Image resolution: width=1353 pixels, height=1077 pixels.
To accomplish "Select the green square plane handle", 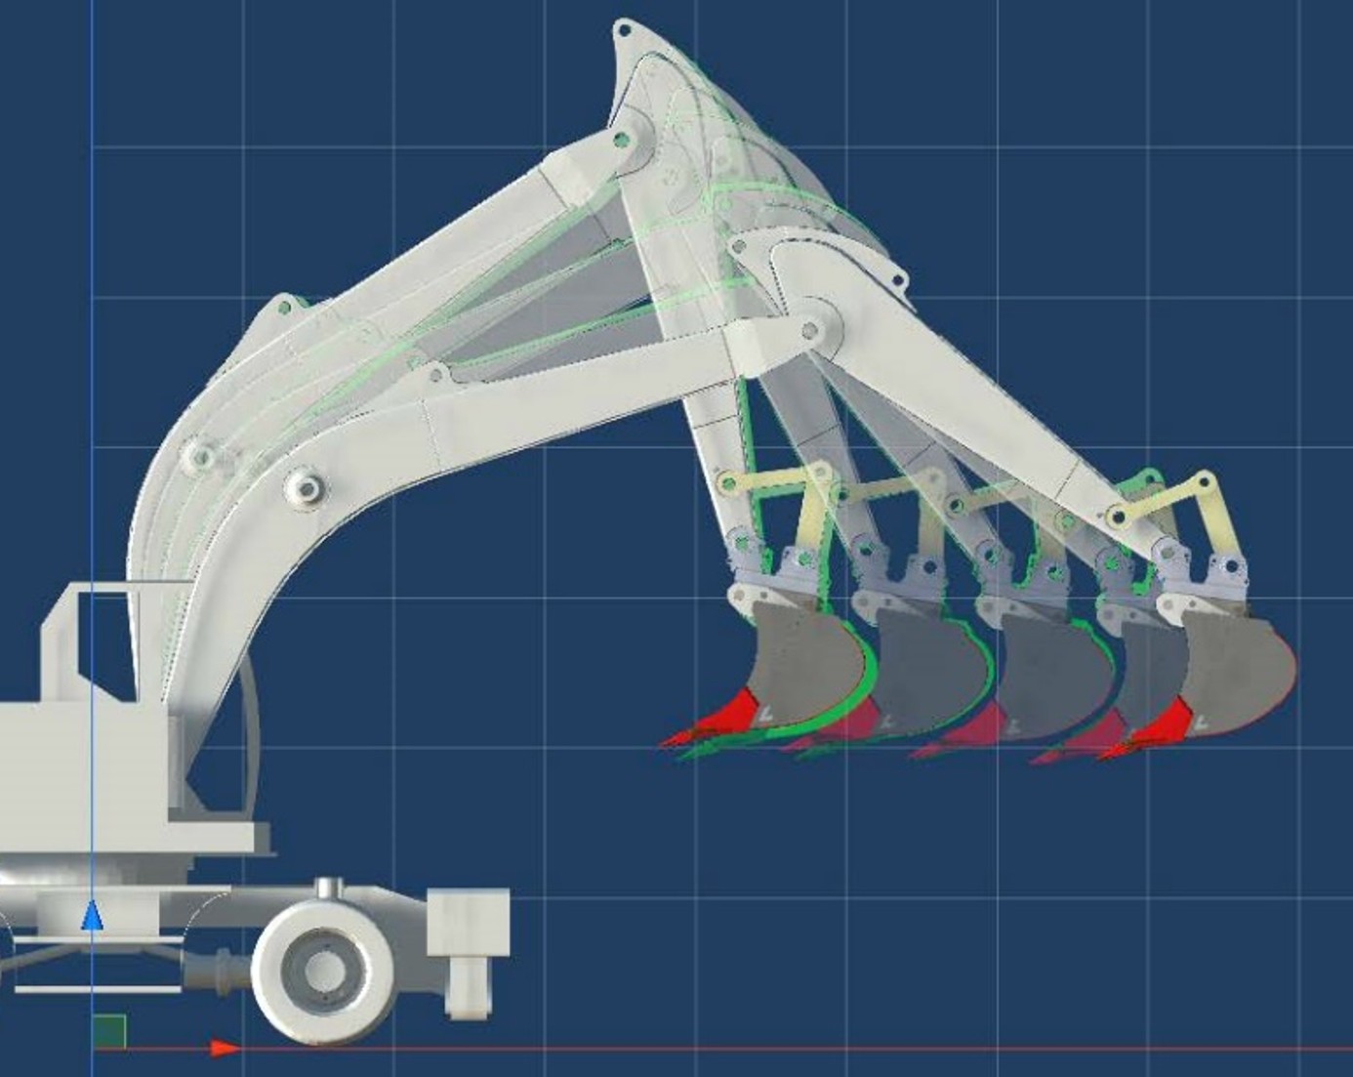I will click(109, 1031).
